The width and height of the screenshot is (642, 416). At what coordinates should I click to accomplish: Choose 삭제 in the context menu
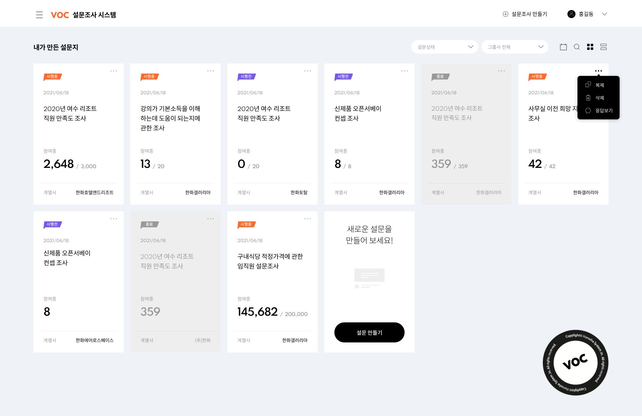[599, 98]
